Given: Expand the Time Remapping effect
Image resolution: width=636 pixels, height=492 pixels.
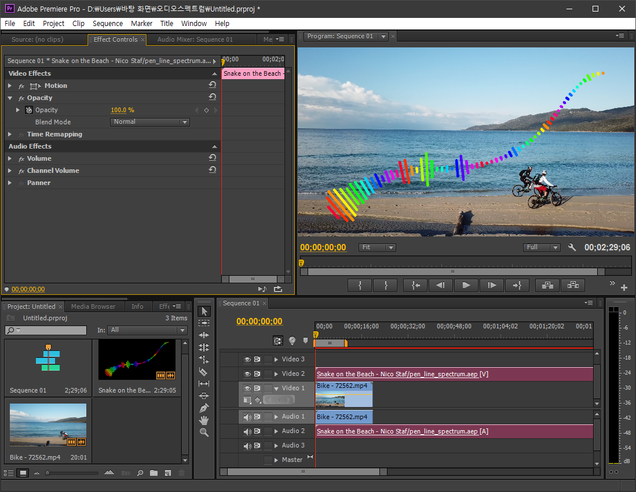Looking at the screenshot, I should 10,134.
